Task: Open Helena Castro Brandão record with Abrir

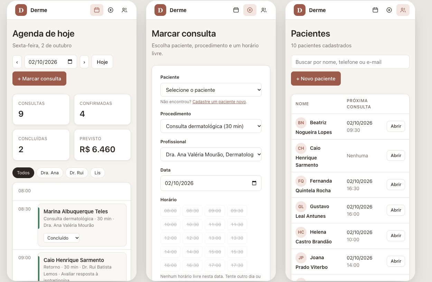Action: click(396, 236)
